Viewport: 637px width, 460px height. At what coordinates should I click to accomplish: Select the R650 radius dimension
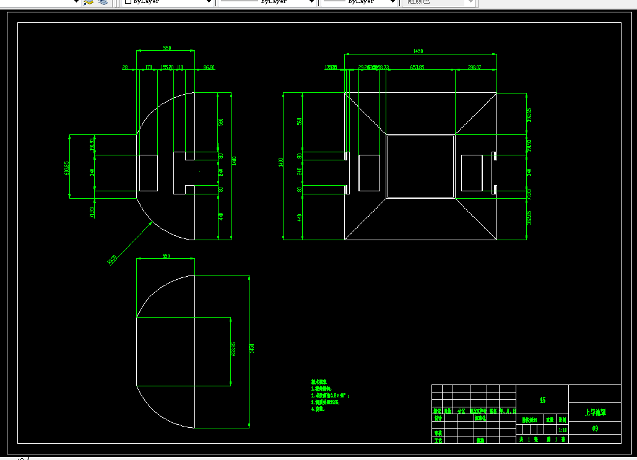(x=112, y=259)
